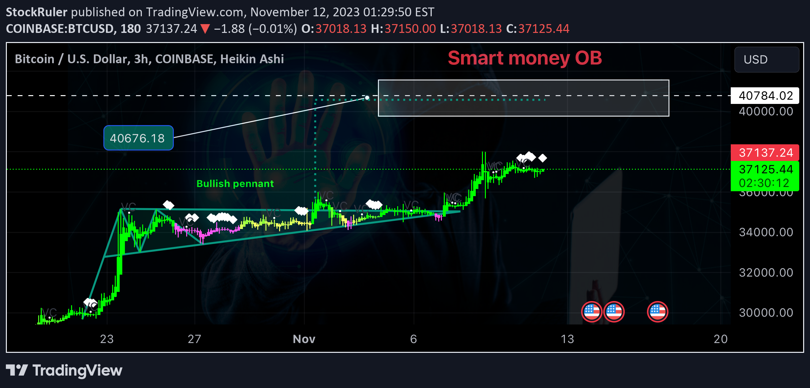Image resolution: width=810 pixels, height=388 pixels.
Task: Click the close value C:37125.44
Action: 538,29
